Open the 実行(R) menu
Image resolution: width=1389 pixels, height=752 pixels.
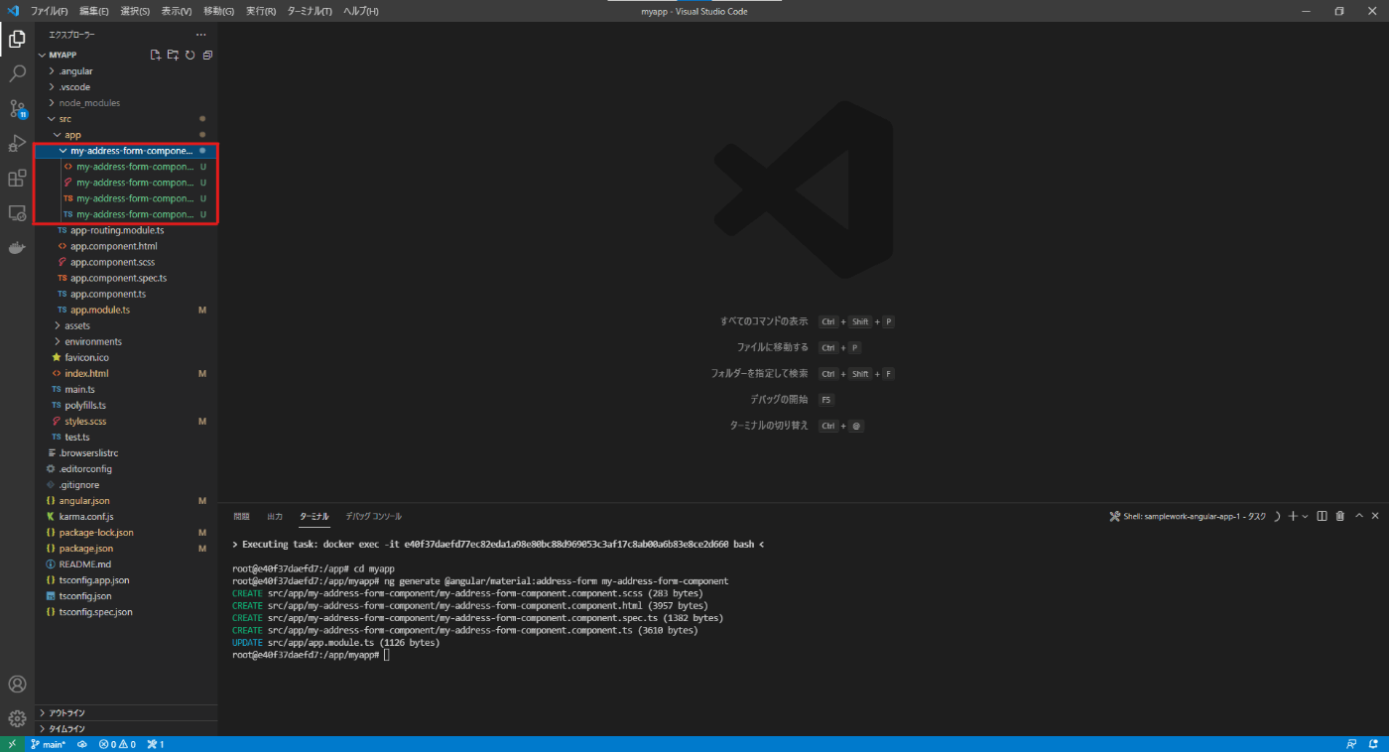[x=261, y=11]
